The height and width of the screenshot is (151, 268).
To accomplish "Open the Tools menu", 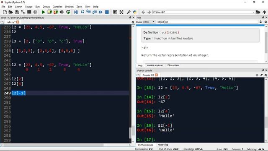I will [x=79, y=7].
